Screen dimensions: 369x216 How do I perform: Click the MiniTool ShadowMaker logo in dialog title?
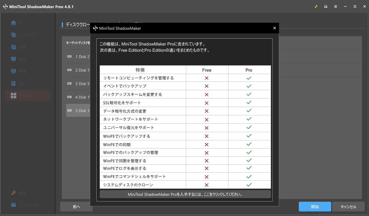95,28
